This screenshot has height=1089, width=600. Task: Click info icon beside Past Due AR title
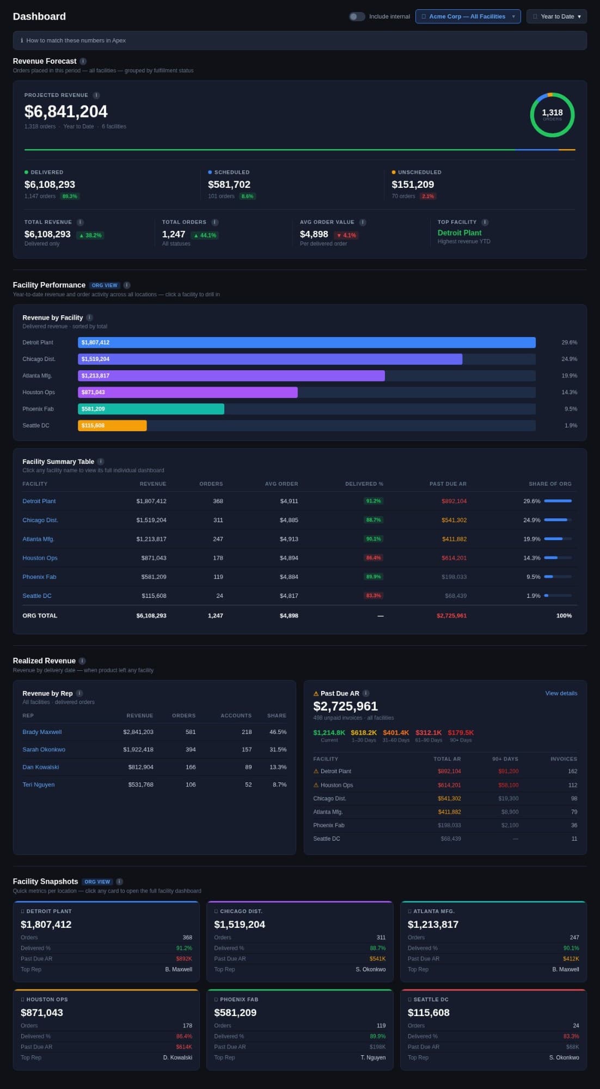click(x=366, y=693)
